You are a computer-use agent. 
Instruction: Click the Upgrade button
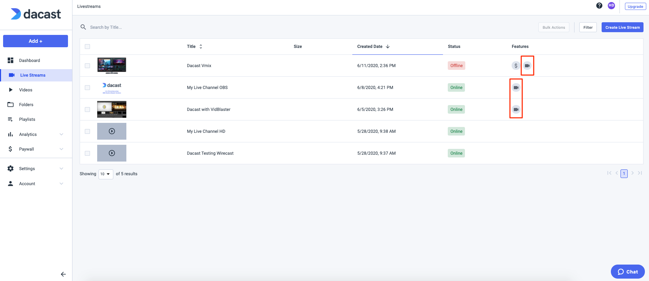[635, 7]
